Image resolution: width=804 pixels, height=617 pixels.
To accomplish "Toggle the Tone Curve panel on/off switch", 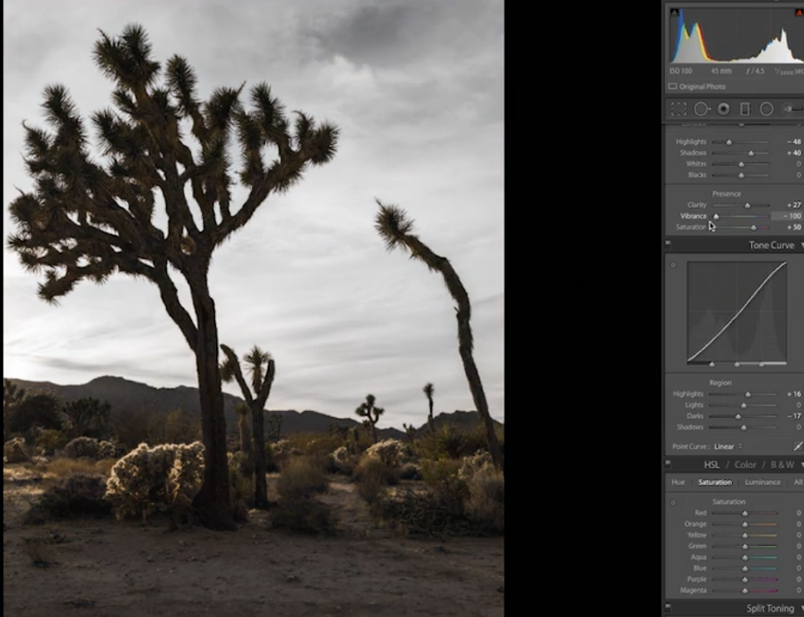I will pyautogui.click(x=668, y=245).
